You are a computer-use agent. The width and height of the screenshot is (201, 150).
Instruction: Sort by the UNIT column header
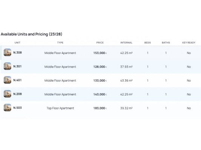17,43
